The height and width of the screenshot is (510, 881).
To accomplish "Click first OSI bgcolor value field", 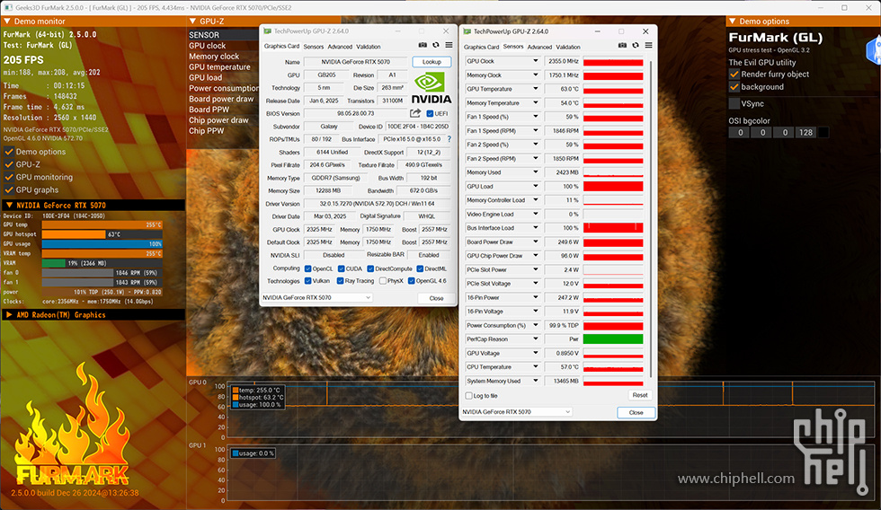I will coord(740,132).
